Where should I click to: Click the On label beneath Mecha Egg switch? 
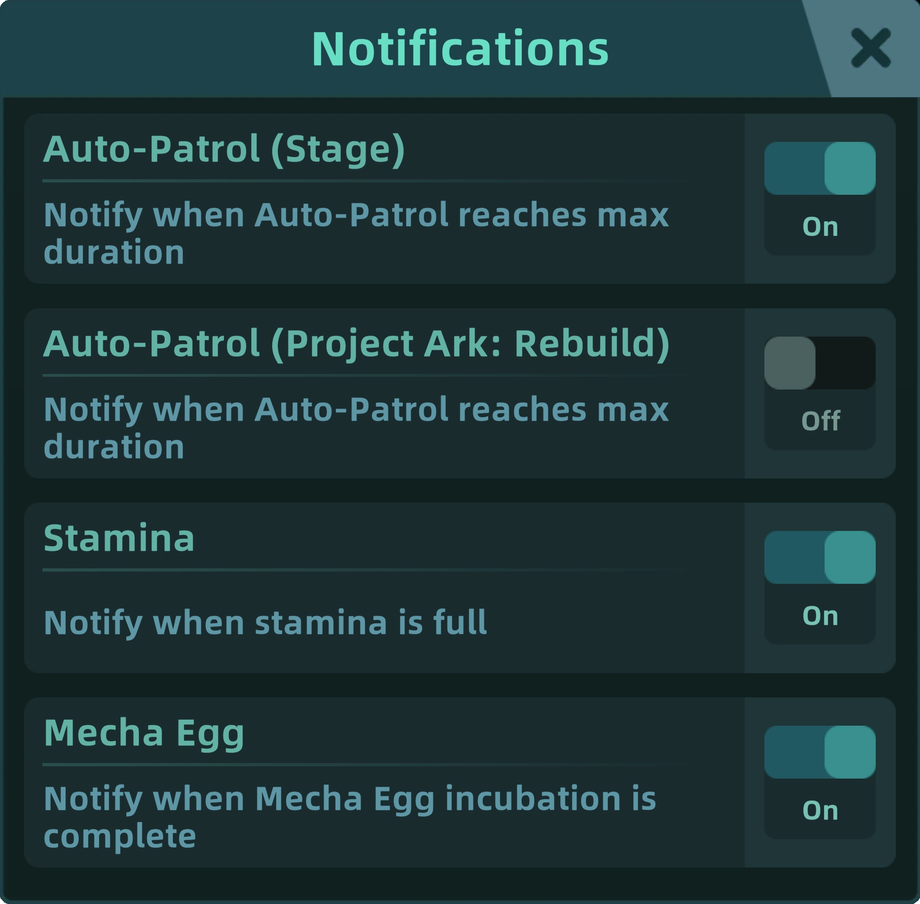pos(820,810)
